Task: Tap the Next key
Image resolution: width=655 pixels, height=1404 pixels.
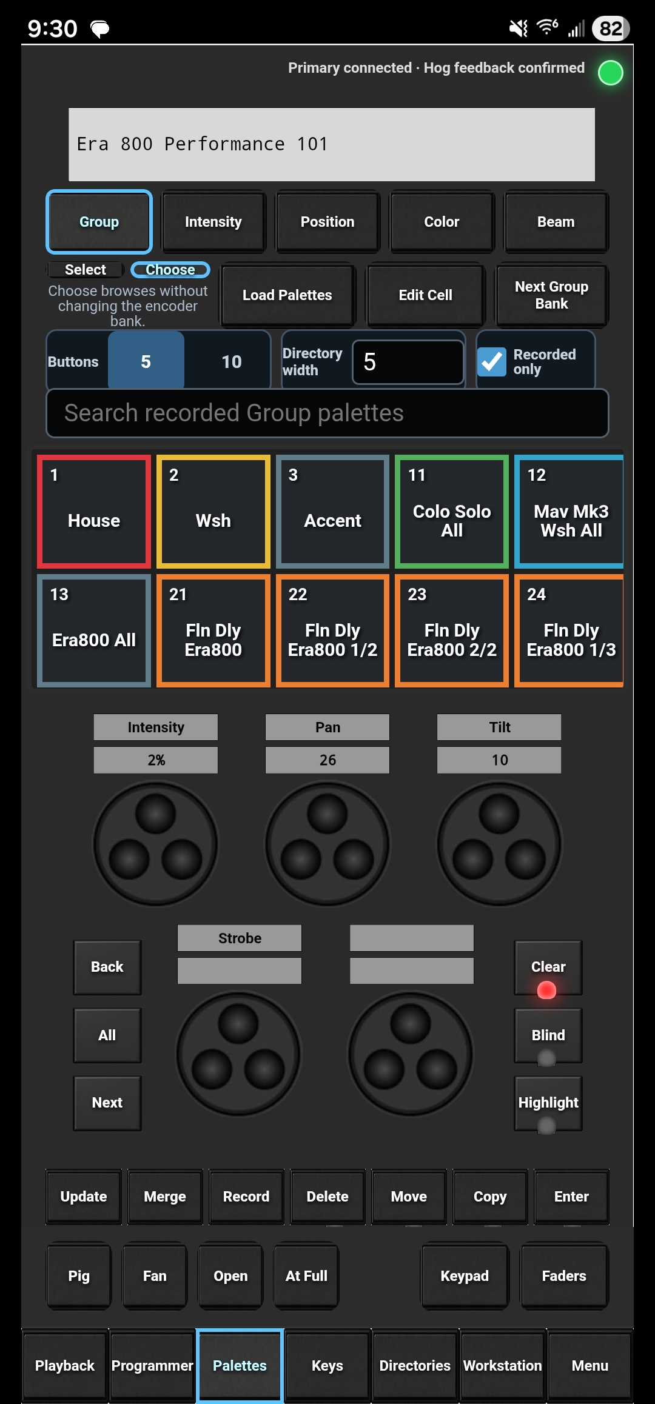Action: [x=107, y=1103]
